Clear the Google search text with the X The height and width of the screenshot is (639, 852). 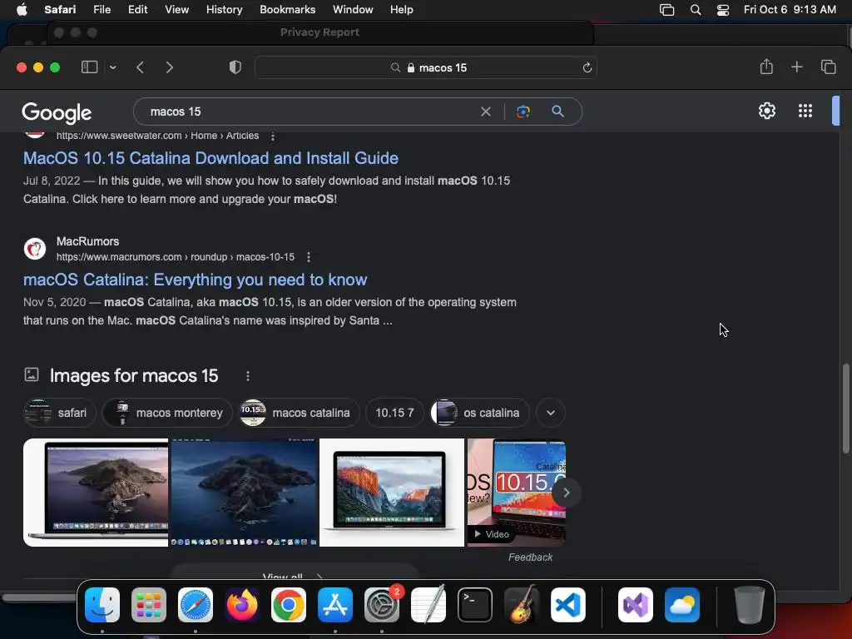[486, 111]
